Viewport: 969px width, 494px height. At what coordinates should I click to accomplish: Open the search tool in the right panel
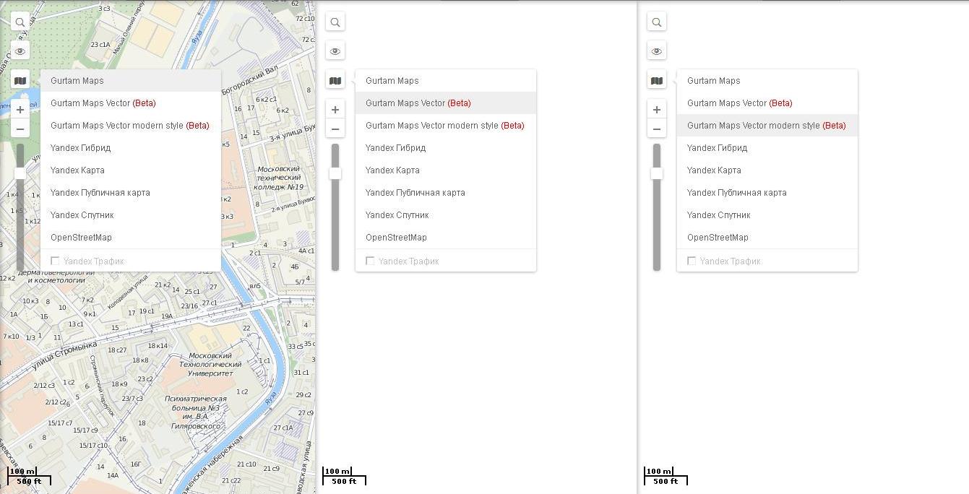tap(657, 22)
